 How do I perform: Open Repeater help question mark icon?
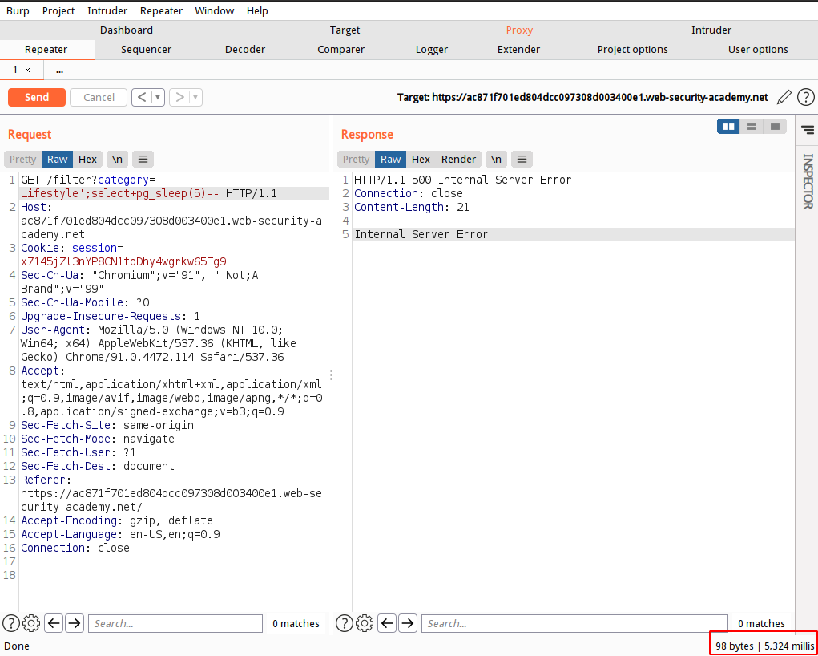[x=805, y=97]
